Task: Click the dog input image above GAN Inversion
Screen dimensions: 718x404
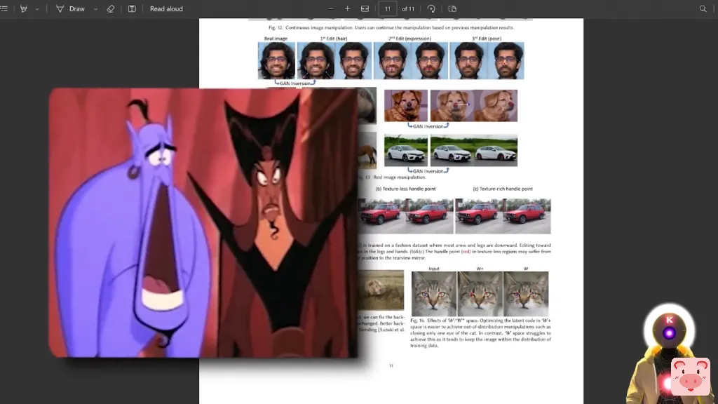Action: (x=406, y=106)
